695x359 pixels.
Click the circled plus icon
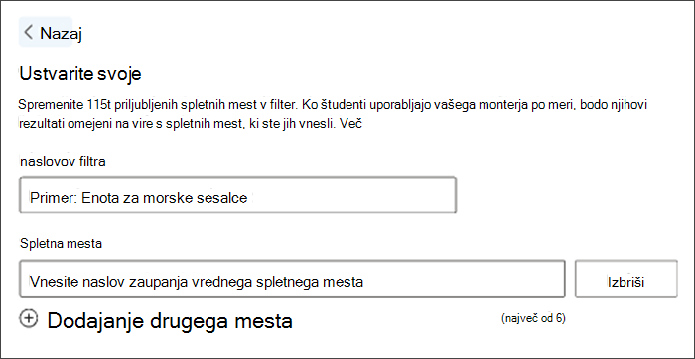(29, 318)
